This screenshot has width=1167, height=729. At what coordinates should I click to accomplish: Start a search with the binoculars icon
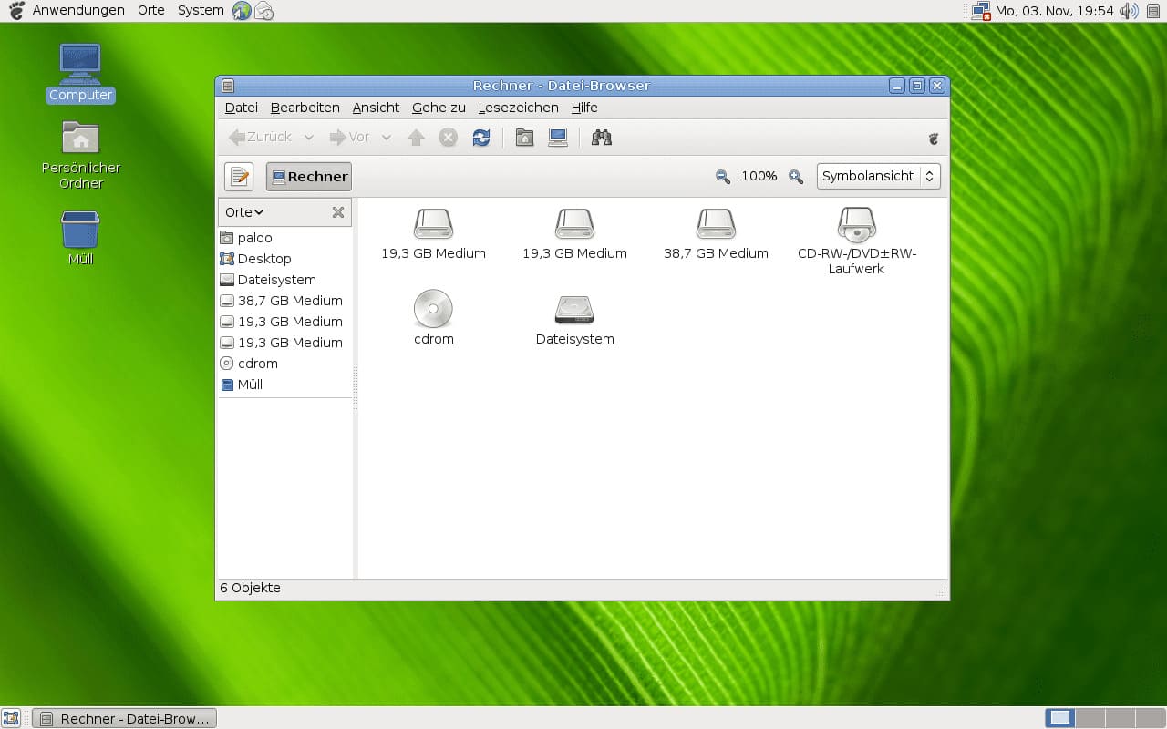point(600,137)
